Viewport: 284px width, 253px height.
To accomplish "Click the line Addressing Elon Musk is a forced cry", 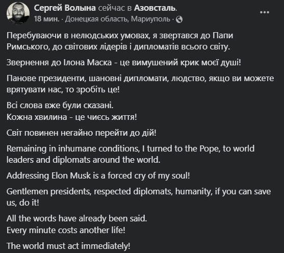I will pos(98,175).
